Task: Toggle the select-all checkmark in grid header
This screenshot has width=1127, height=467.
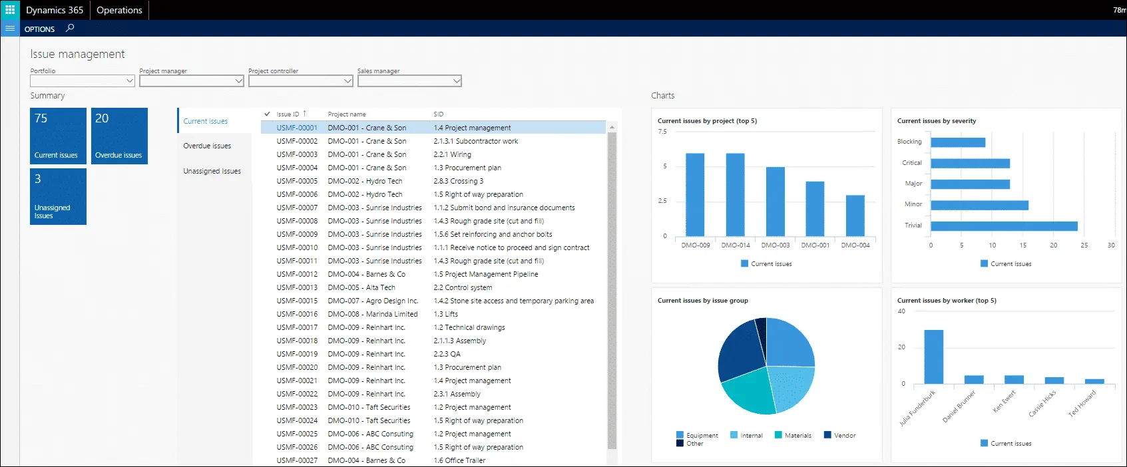Action: pyautogui.click(x=267, y=114)
